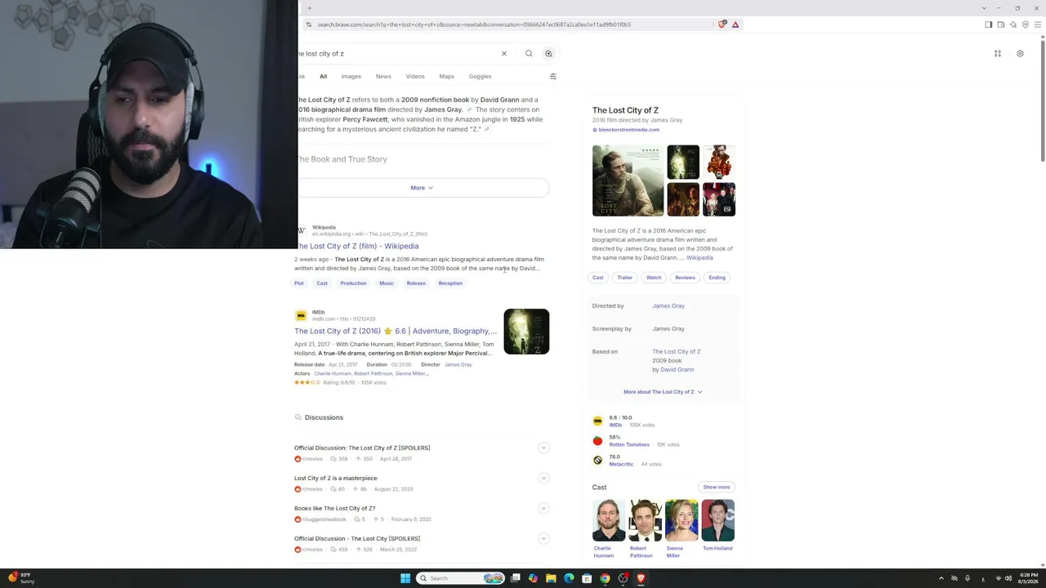Jump to the Production section of Wikipedia result
The image size is (1046, 588).
353,283
